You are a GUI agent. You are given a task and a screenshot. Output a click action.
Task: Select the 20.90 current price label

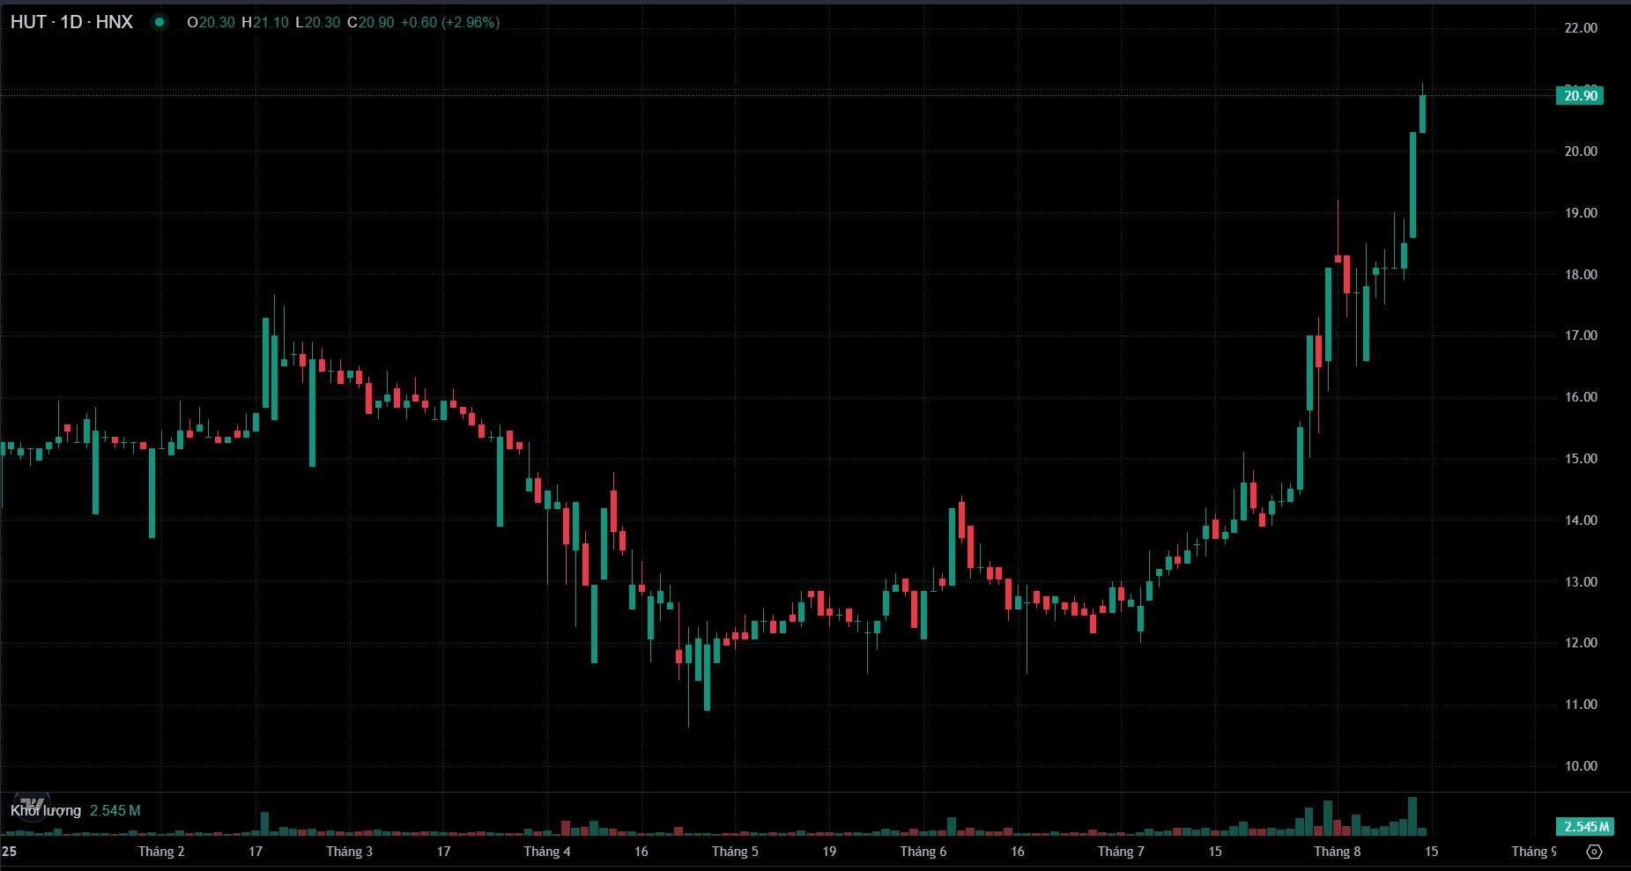[1580, 95]
